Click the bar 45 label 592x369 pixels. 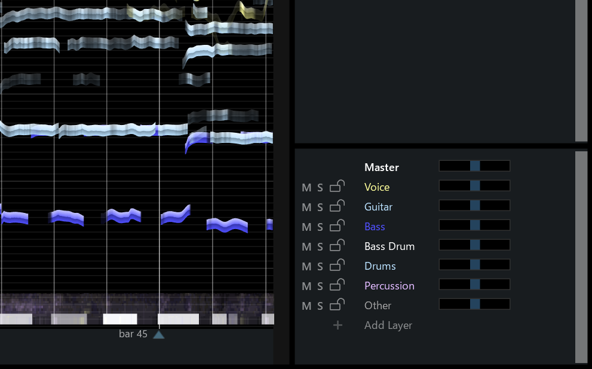pos(133,334)
